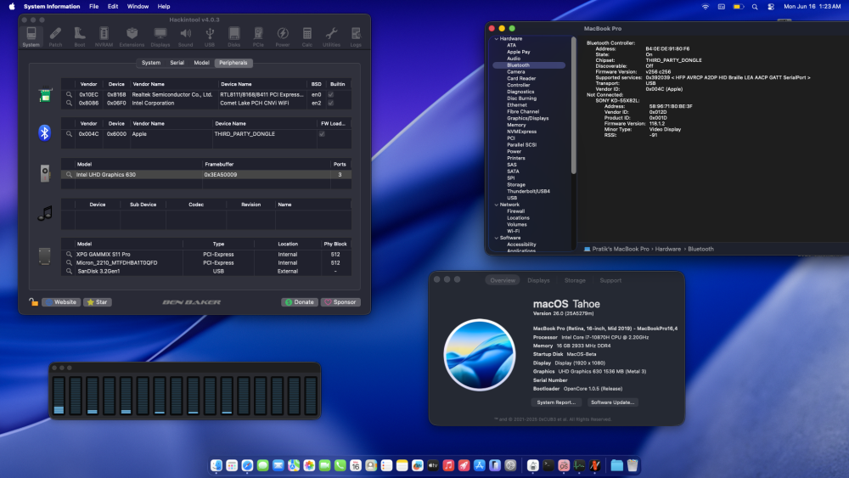Collapse the Network section in System Information
Screen dimensions: 849x478
(497, 205)
